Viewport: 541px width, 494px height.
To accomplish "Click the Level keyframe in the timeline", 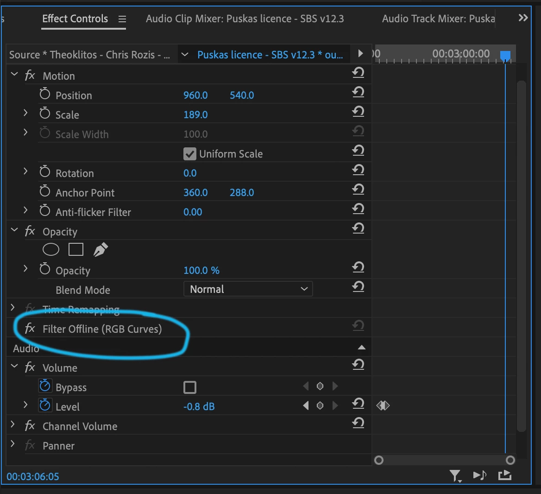I will 383,405.
